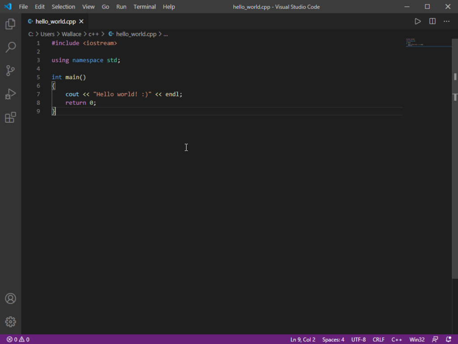The height and width of the screenshot is (344, 458).
Task: Expand the Wallace breadcrumb folder
Action: click(71, 34)
